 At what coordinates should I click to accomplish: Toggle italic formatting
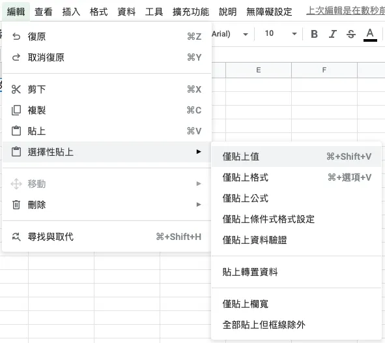pyautogui.click(x=333, y=34)
